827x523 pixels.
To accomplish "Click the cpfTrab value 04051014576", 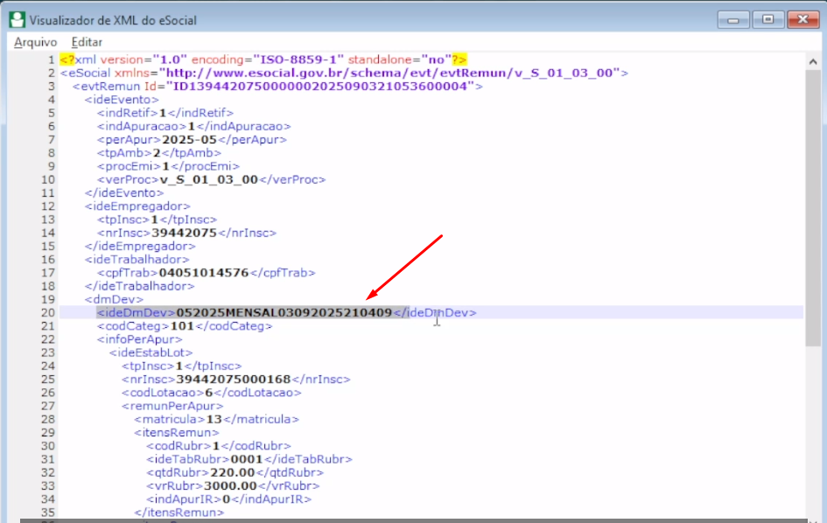I will (204, 273).
